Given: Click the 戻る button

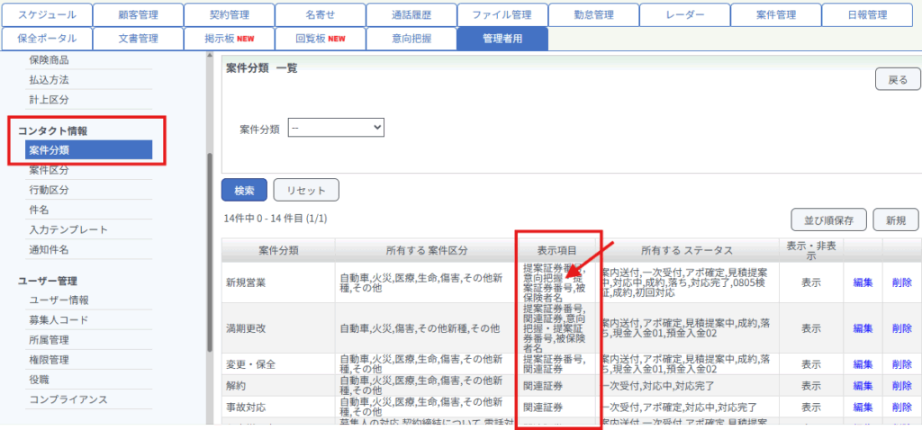Looking at the screenshot, I should 898,80.
